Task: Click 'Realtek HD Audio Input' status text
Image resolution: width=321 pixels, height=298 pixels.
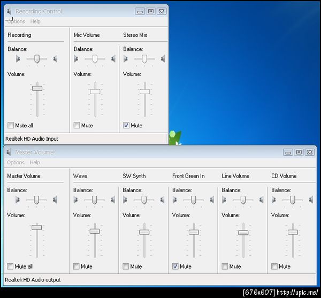Action: [32, 139]
